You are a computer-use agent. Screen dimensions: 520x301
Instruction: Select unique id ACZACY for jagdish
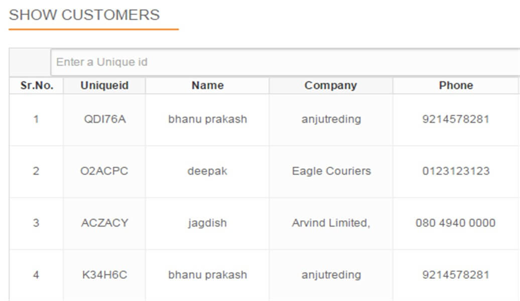[x=104, y=223]
